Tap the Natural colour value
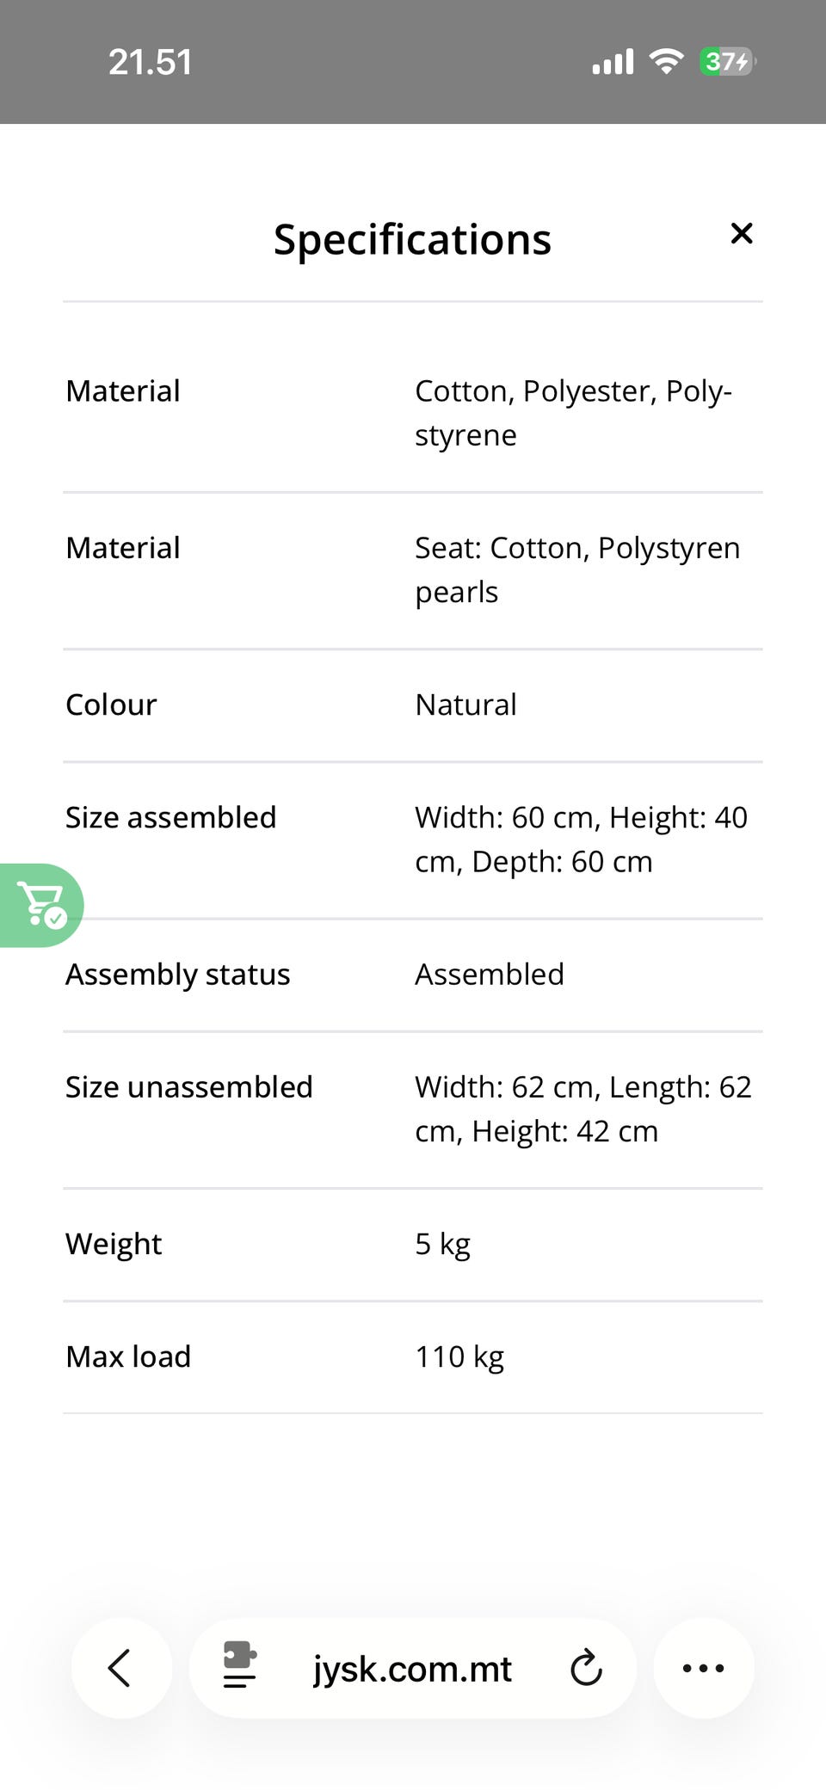The image size is (826, 1790). [x=465, y=704]
